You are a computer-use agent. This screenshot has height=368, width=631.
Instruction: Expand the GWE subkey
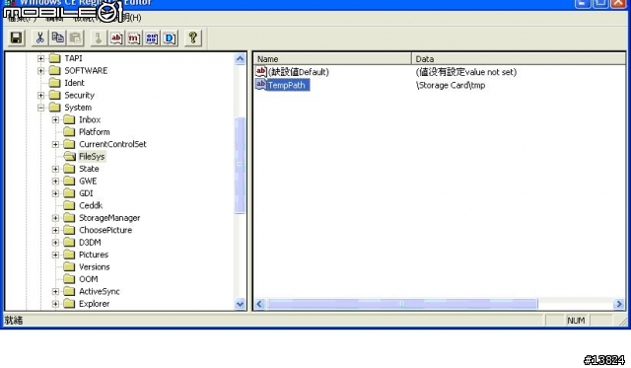(x=55, y=182)
